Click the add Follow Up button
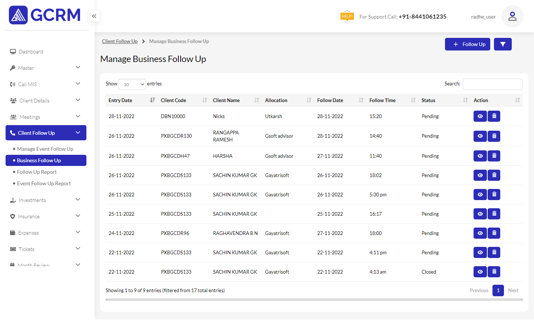534x333 pixels. [467, 44]
